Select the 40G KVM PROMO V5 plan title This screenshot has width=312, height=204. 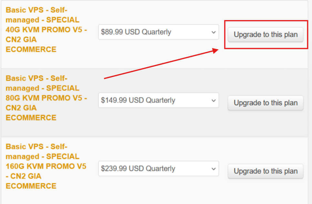(x=46, y=30)
